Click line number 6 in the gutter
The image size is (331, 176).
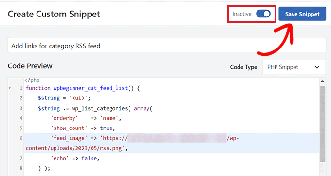[x=21, y=138]
